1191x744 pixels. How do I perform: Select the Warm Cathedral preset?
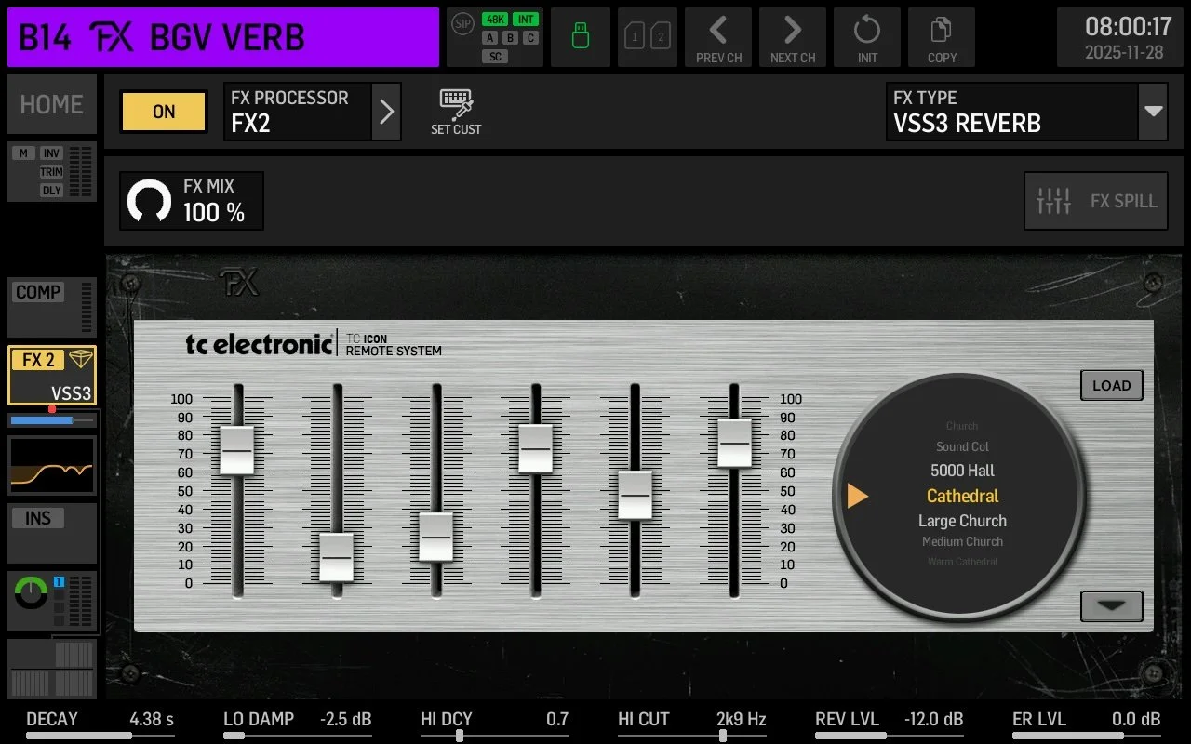pyautogui.click(x=962, y=562)
